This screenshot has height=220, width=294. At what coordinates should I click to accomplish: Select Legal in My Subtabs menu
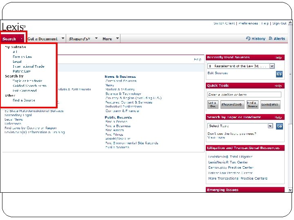click(17, 62)
